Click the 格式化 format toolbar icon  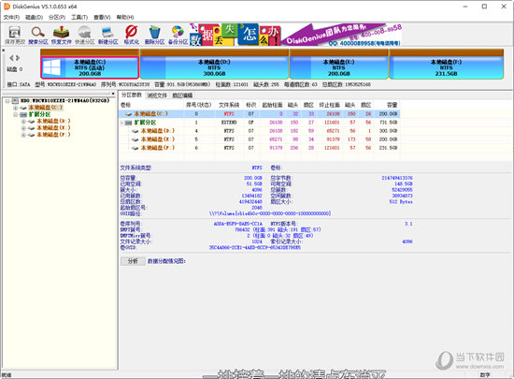[131, 35]
